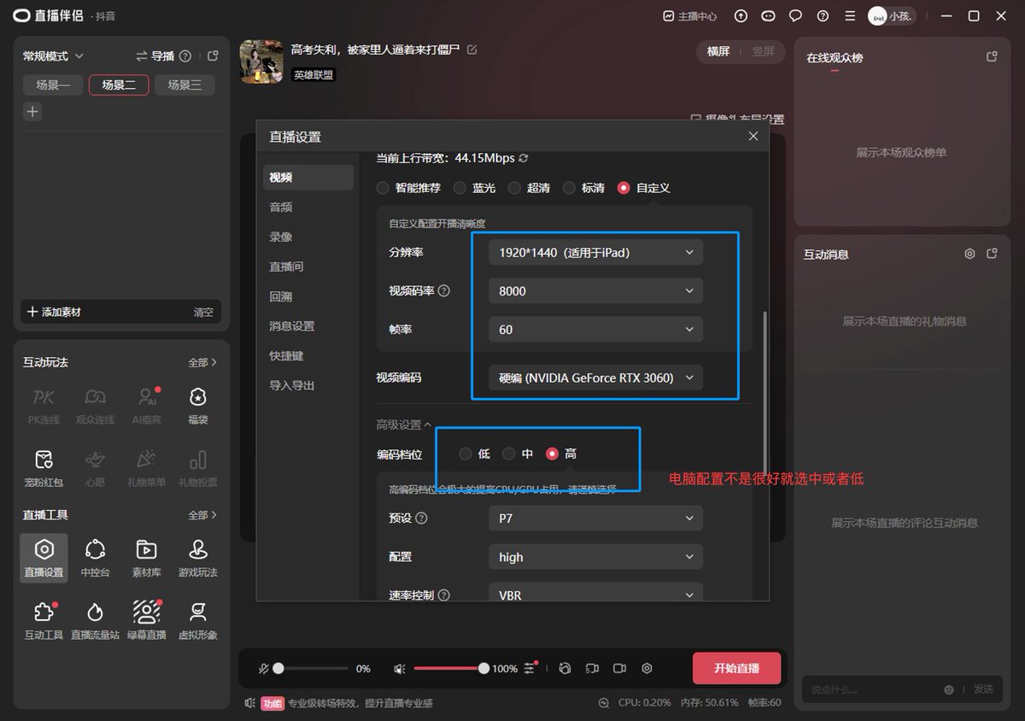Click the upload icon in title bar
Screen dimensions: 1025x721
741,16
